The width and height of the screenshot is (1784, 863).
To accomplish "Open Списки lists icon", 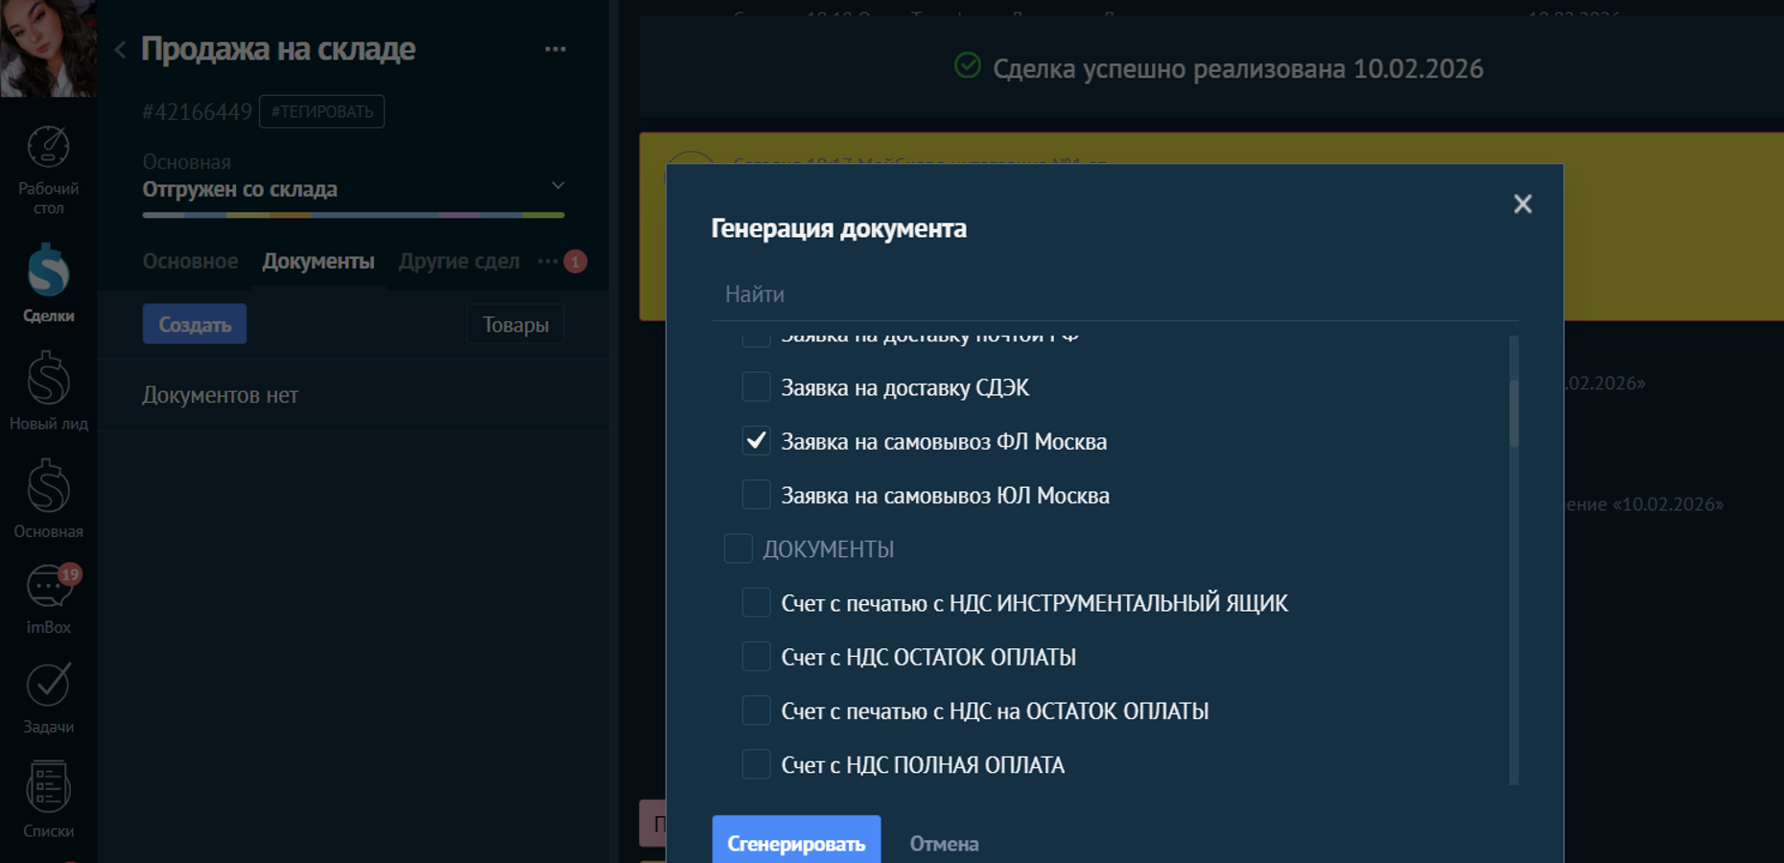I will click(48, 798).
